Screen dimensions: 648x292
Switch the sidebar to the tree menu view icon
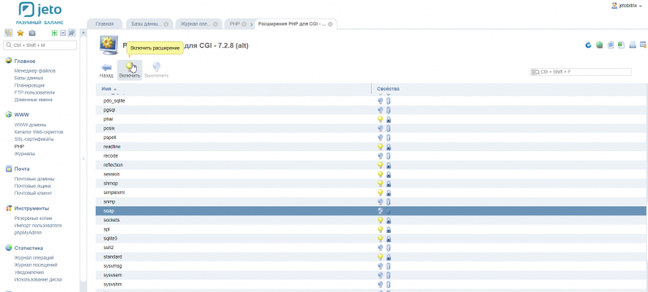coord(8,33)
